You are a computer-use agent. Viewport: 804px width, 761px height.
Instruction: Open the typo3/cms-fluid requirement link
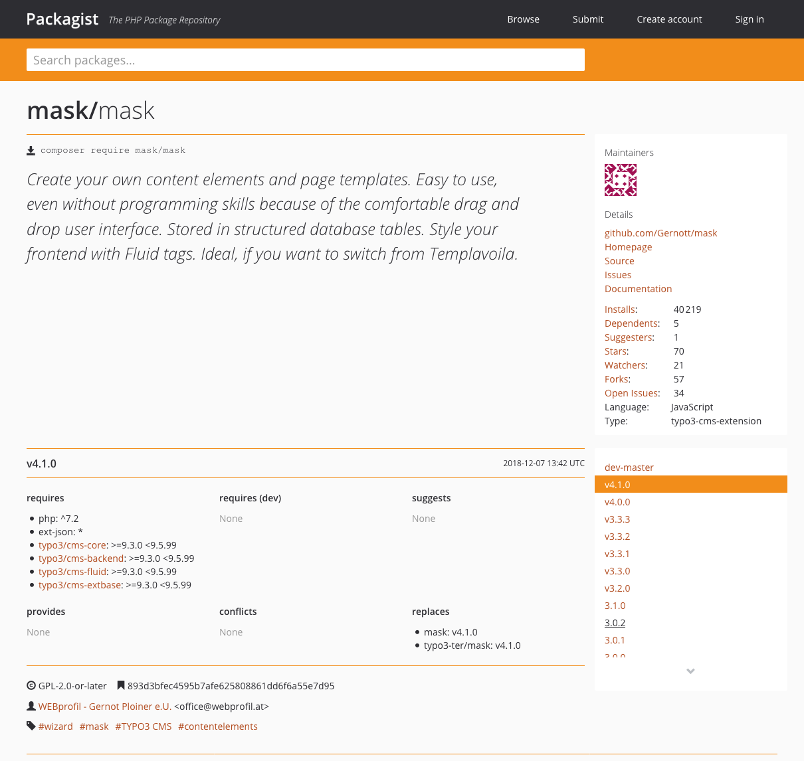[x=72, y=572]
